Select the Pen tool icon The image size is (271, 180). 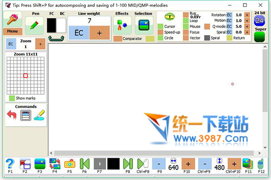(34, 26)
